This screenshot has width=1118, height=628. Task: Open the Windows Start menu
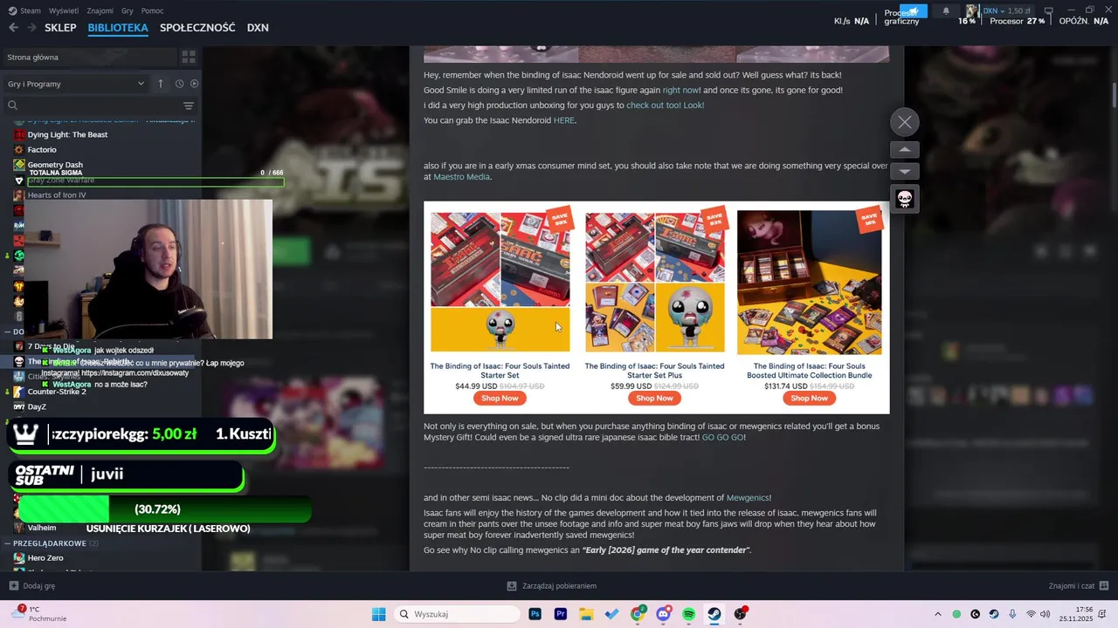(x=378, y=614)
